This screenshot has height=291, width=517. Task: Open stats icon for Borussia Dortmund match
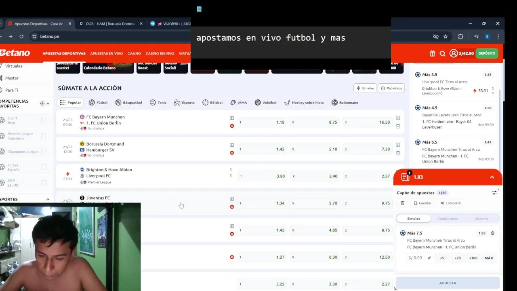tap(398, 145)
